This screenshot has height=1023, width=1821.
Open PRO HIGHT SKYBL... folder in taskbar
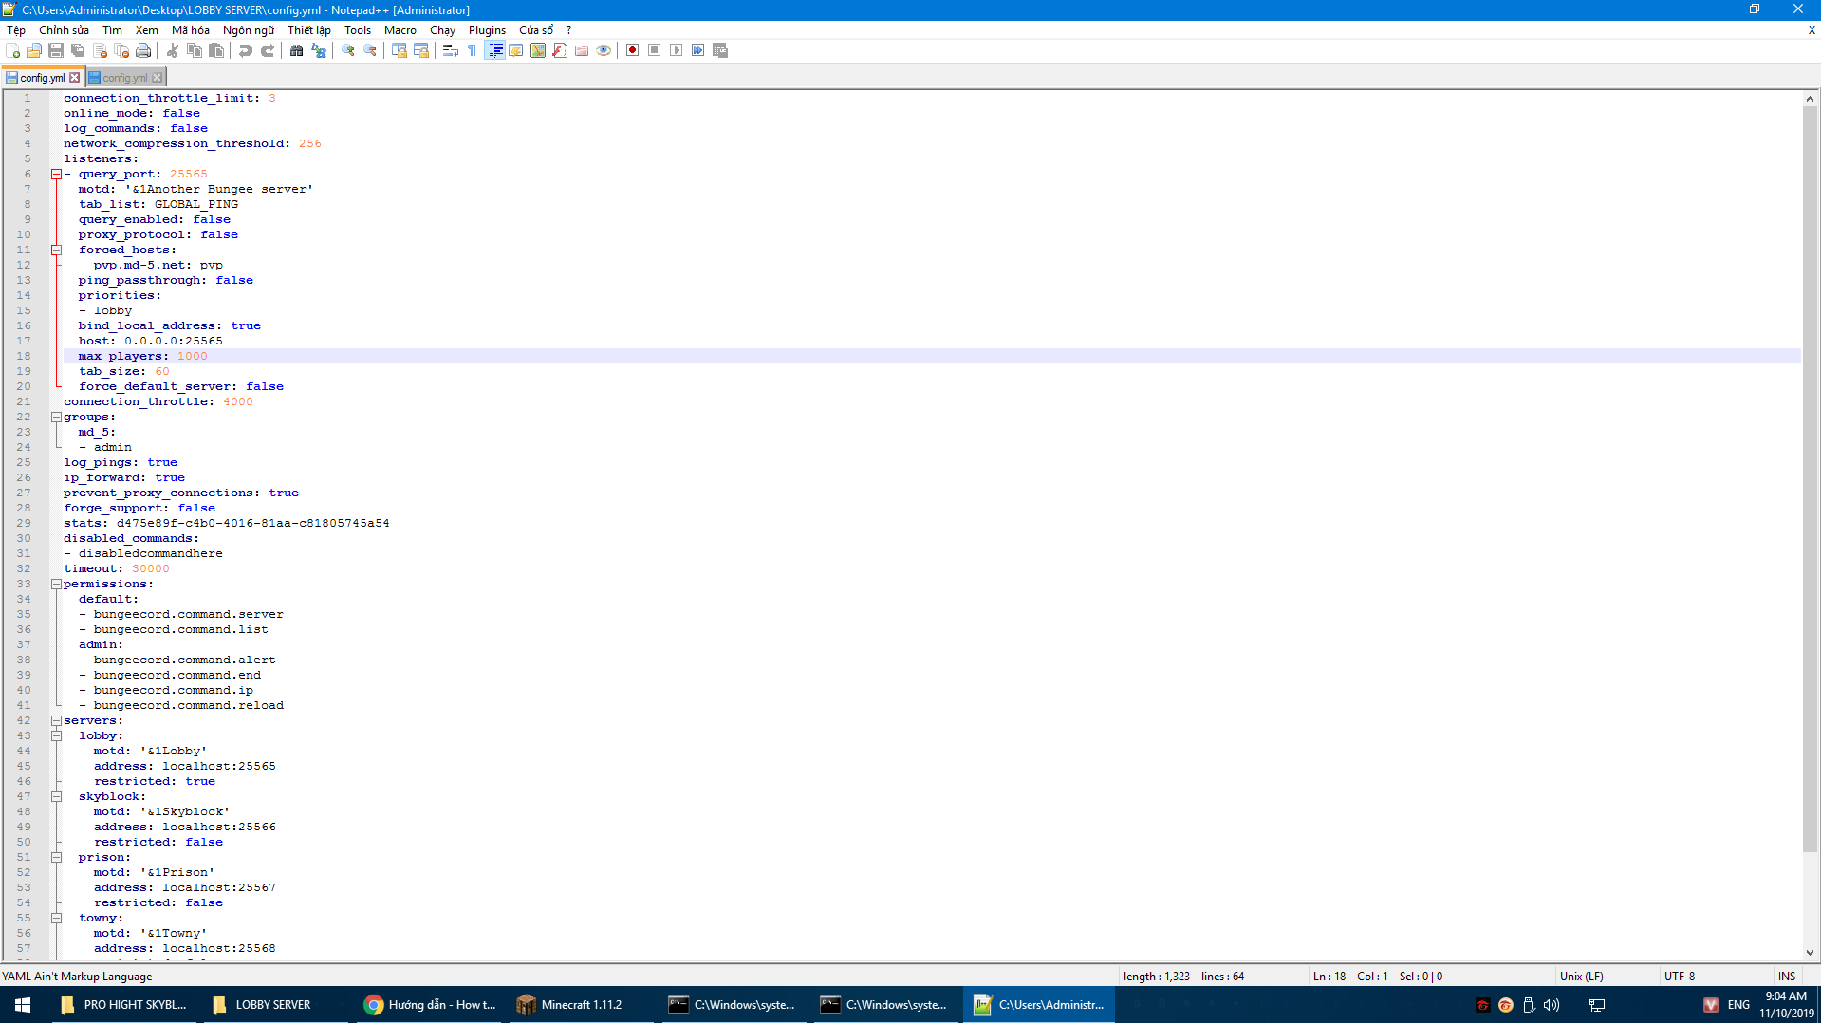(123, 1004)
